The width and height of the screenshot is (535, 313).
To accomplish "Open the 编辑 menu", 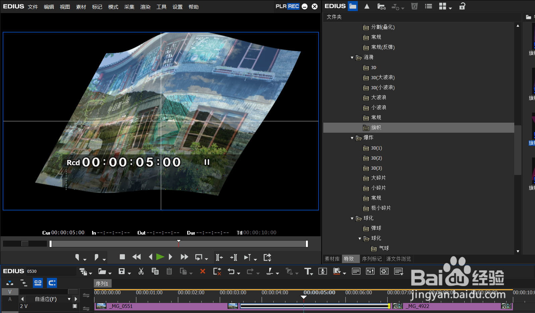I will pyautogui.click(x=49, y=7).
